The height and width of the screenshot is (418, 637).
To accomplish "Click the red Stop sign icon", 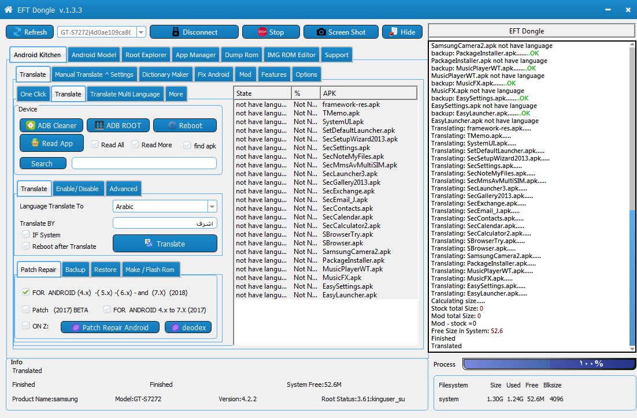I will (x=262, y=32).
